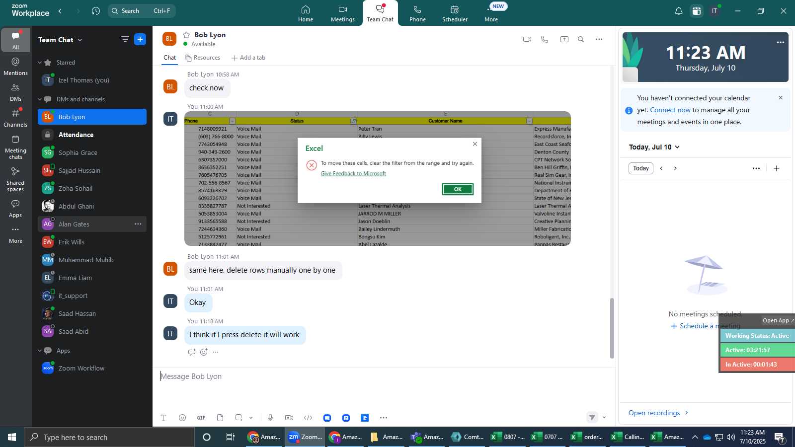Open text formatting in message composer
Viewport: 795px width, 447px height.
163,418
